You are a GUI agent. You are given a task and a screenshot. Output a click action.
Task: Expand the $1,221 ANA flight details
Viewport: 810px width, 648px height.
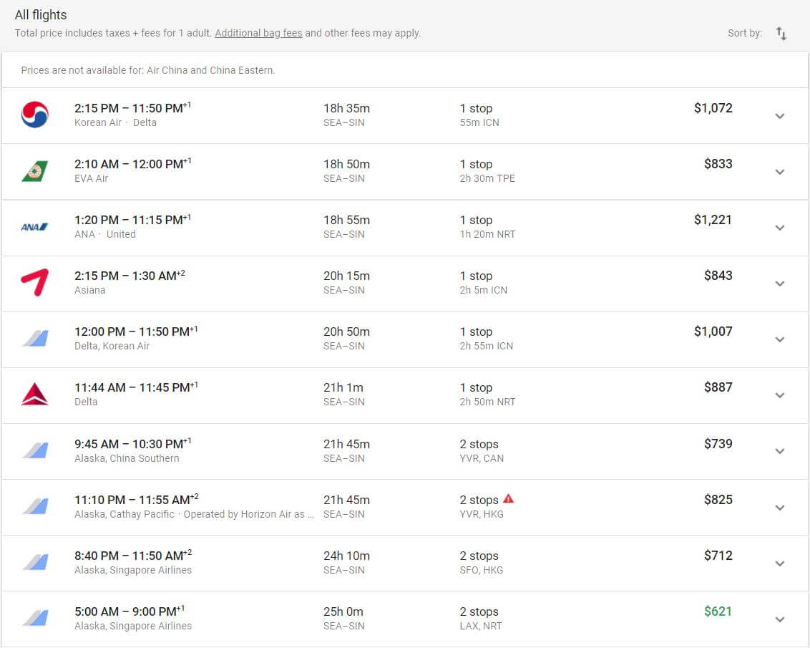click(x=780, y=228)
